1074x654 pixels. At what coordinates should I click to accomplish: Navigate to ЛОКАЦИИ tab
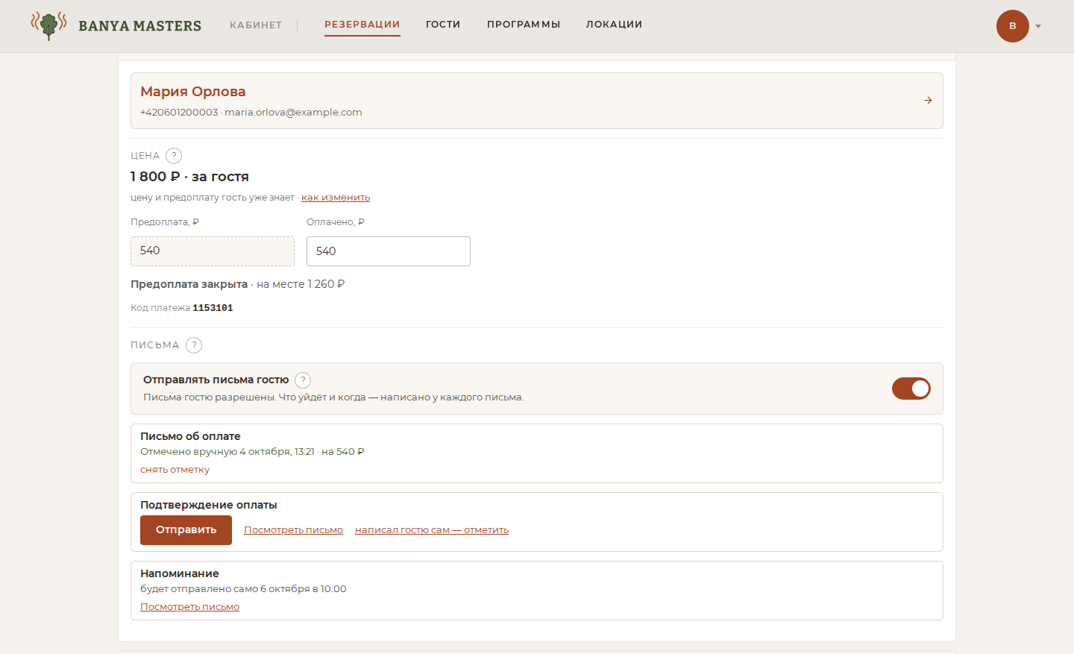pos(615,25)
